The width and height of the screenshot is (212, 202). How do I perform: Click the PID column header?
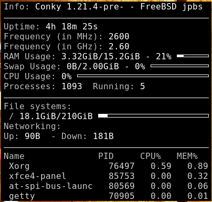[106, 156]
